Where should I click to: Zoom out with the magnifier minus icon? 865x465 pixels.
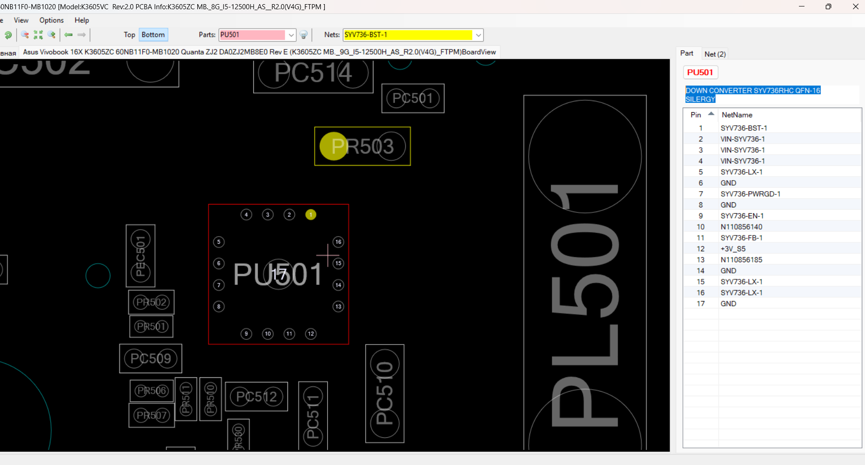click(25, 35)
